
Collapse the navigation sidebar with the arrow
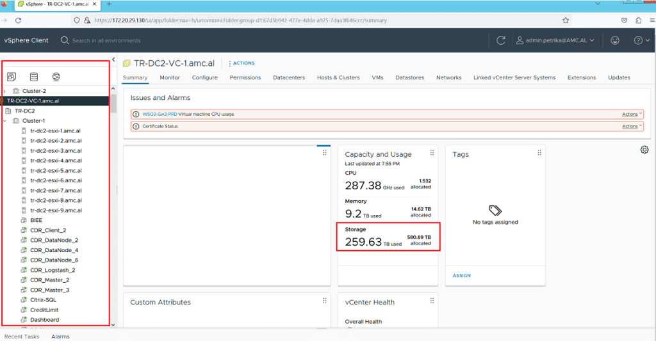113,59
